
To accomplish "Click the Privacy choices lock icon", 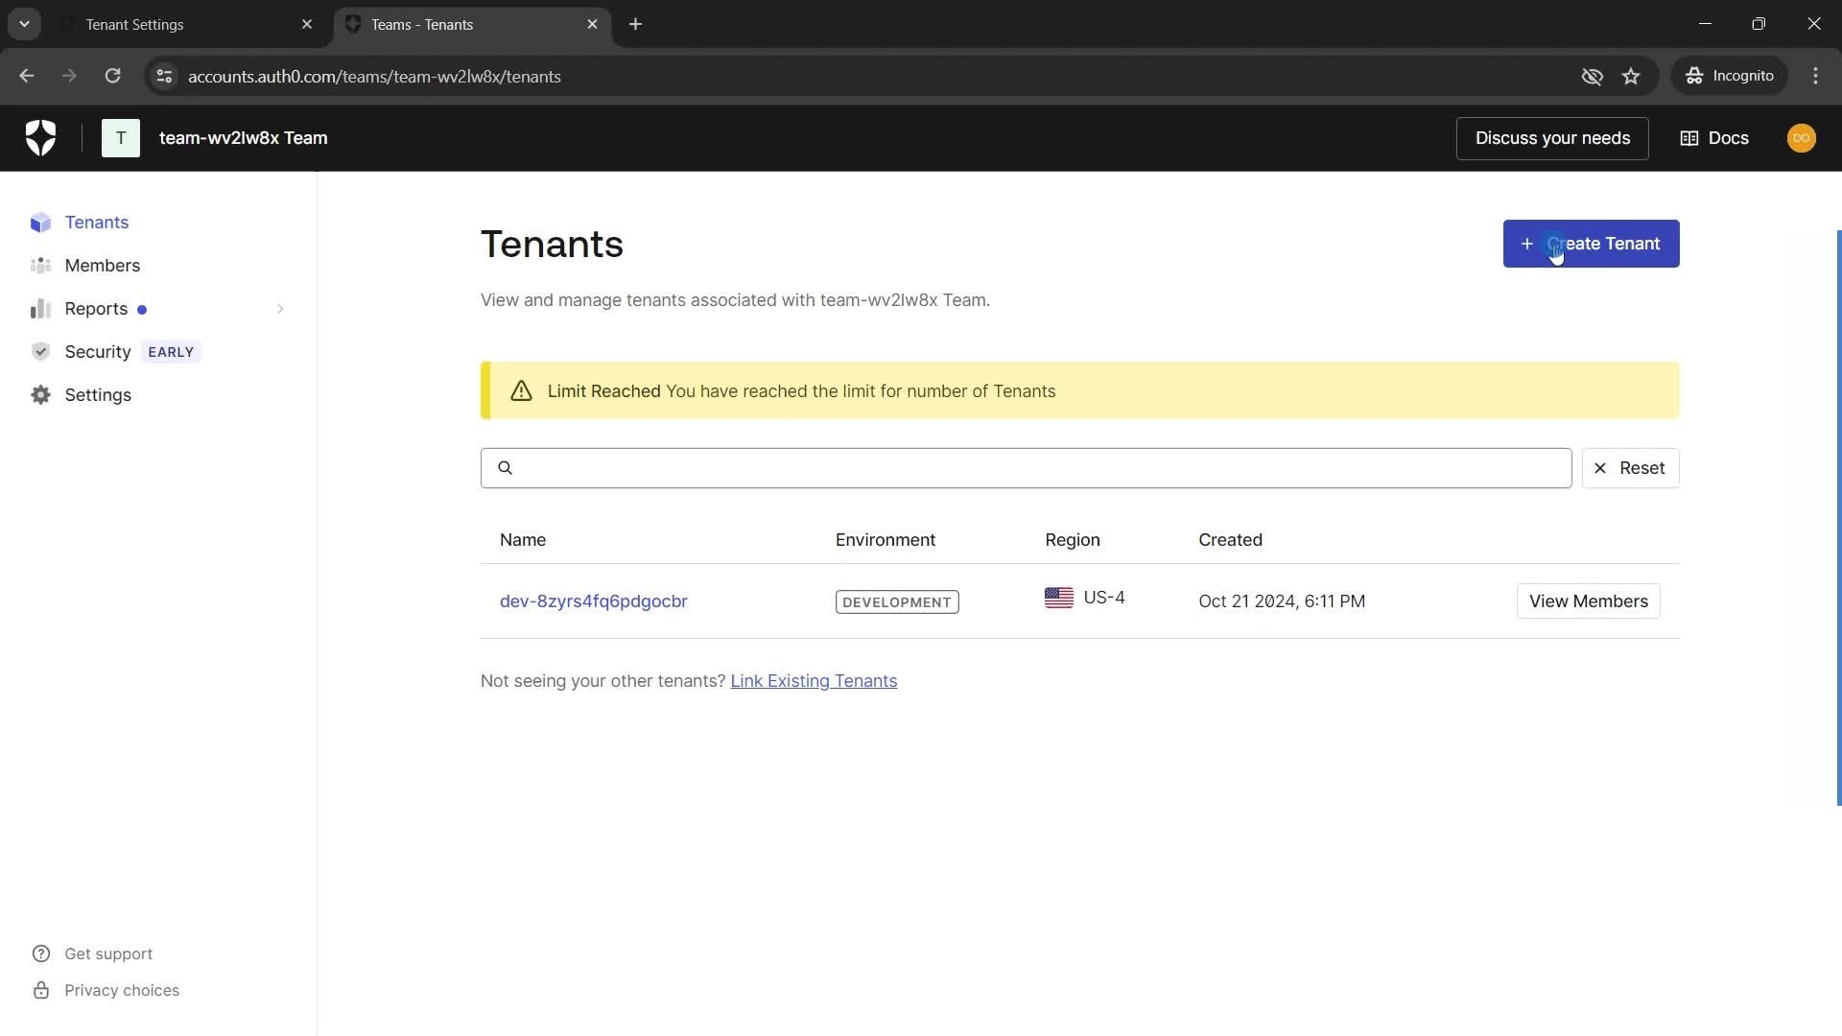I will point(41,990).
